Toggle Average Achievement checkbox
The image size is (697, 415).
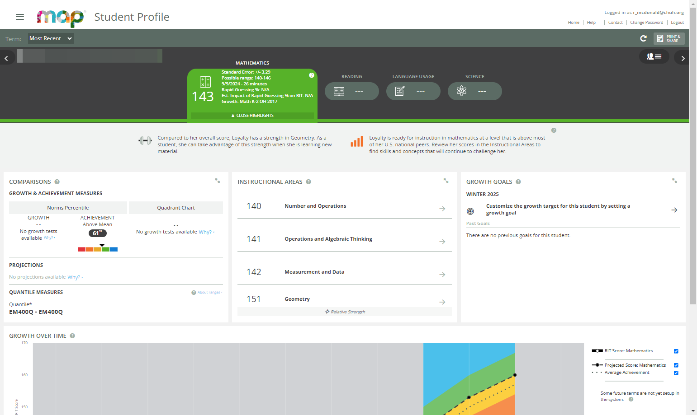tap(676, 373)
